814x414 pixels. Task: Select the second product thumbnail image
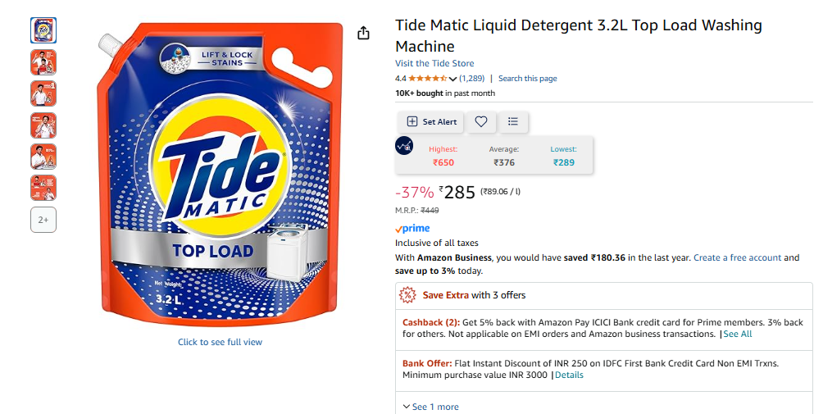point(43,62)
